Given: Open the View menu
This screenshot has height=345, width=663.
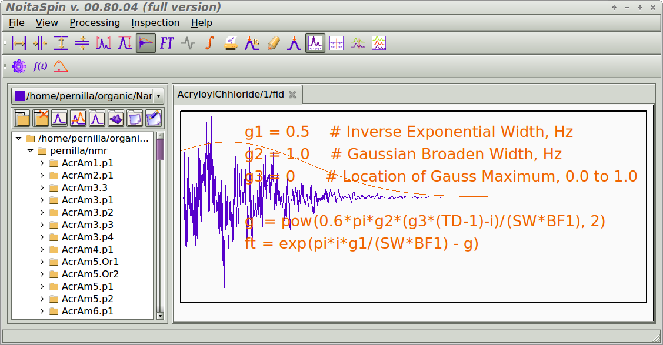Looking at the screenshot, I should [47, 23].
